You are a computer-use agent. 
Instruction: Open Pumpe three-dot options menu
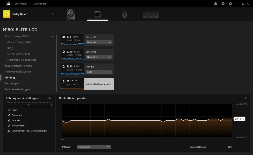tap(111, 66)
